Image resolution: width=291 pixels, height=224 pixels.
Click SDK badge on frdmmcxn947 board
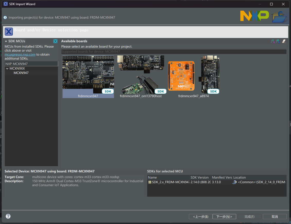(x=108, y=91)
